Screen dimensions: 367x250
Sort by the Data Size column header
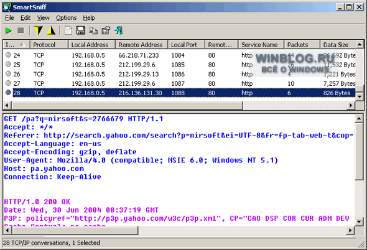[x=338, y=45]
